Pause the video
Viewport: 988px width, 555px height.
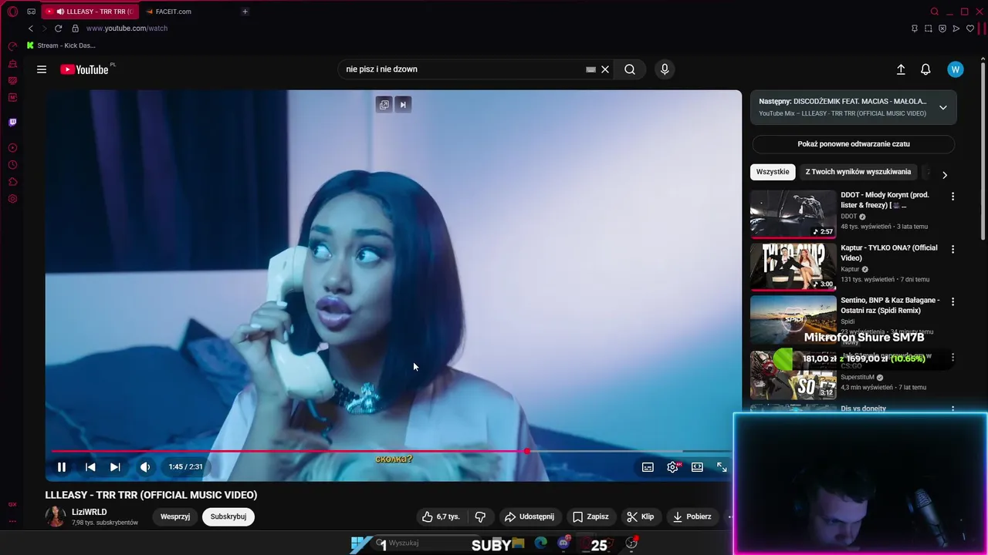tap(62, 466)
